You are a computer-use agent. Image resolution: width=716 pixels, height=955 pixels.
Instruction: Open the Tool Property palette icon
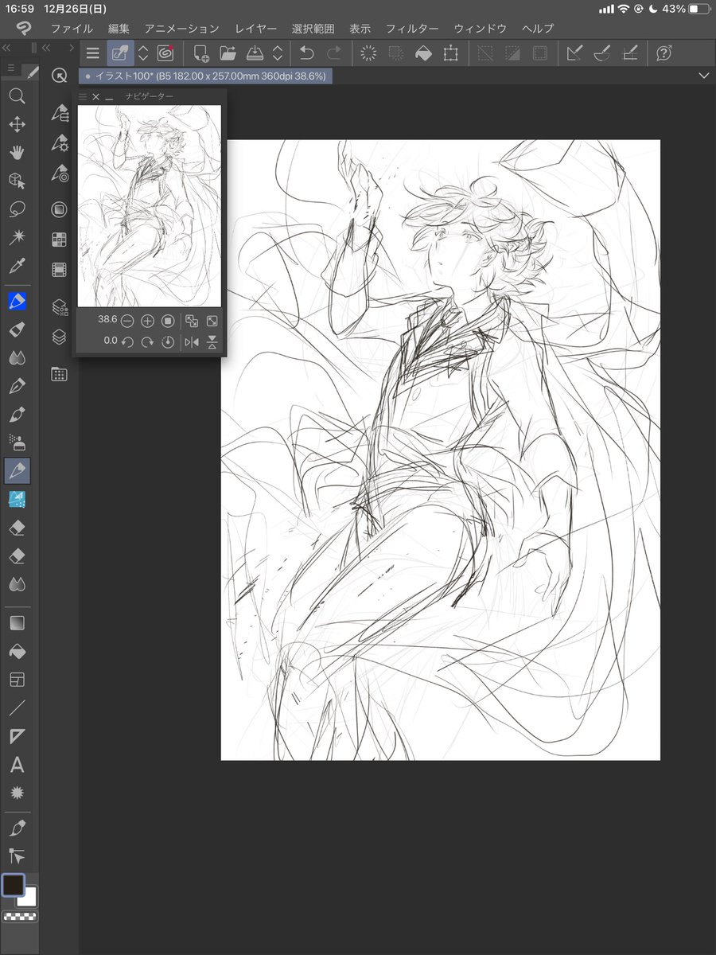pyautogui.click(x=59, y=143)
